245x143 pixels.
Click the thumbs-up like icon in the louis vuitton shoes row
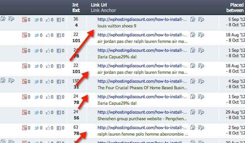[x=48, y=20]
